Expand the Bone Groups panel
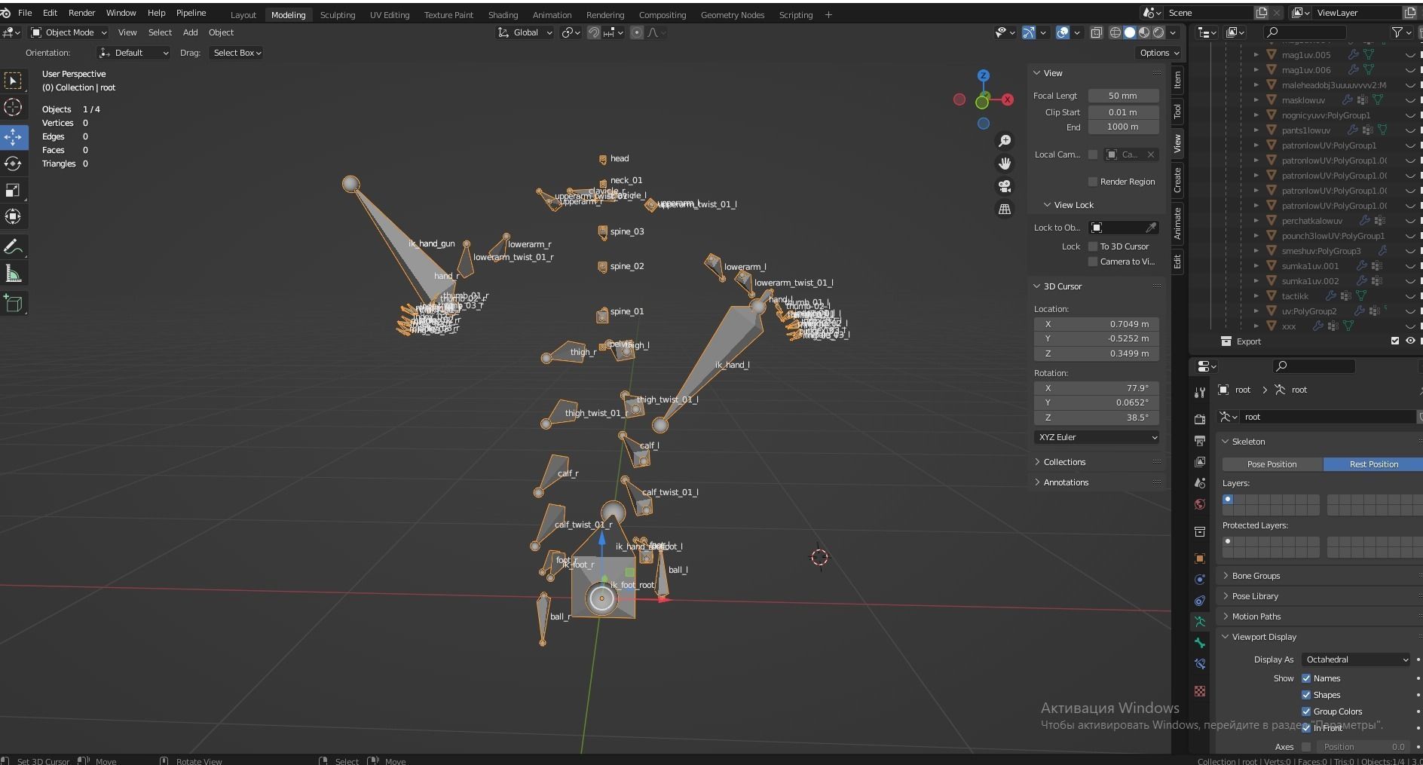The image size is (1423, 765). [1256, 576]
